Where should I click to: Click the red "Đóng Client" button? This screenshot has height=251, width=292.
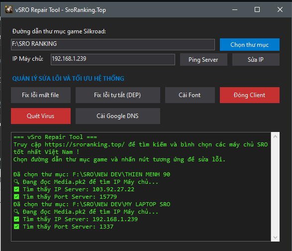[250, 95]
